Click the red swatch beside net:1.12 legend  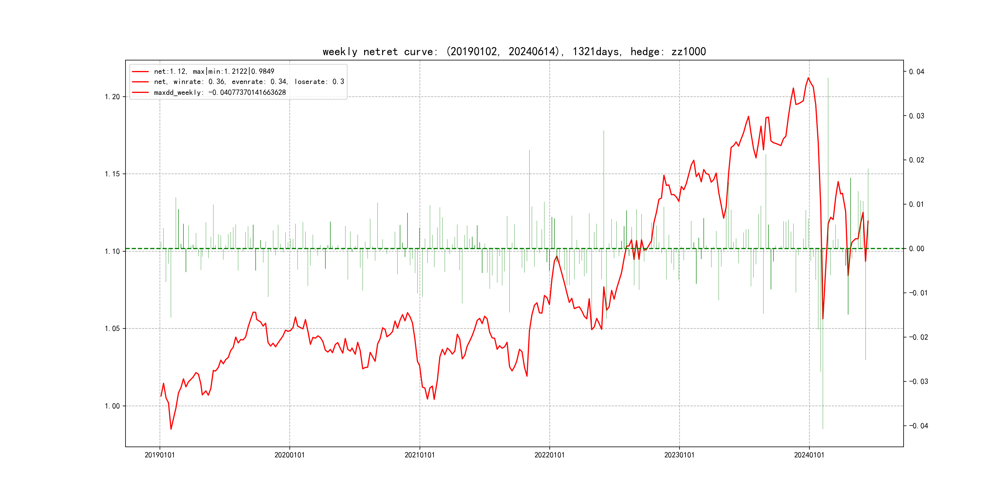[x=140, y=72]
